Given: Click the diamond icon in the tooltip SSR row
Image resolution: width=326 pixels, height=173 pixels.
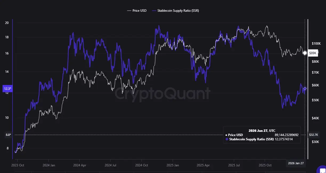Looking at the screenshot, I should pos(227,139).
